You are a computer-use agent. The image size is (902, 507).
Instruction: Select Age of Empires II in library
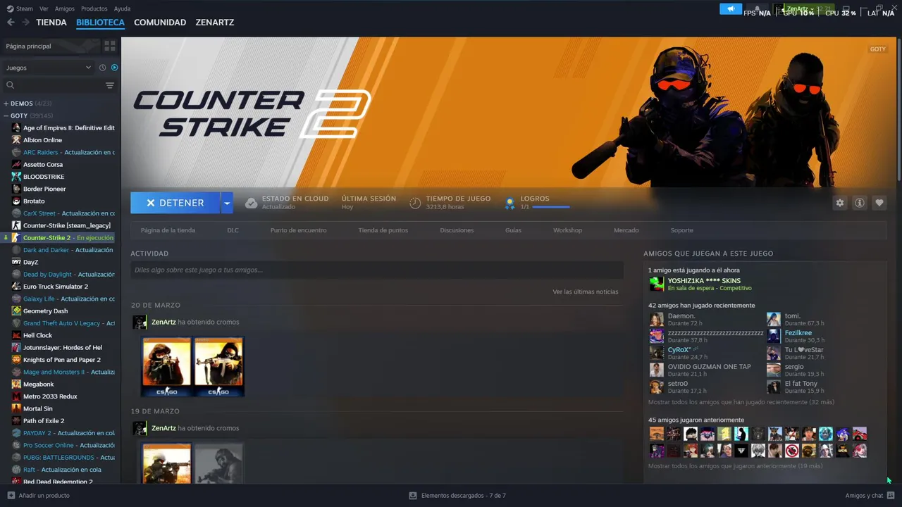[x=63, y=128]
